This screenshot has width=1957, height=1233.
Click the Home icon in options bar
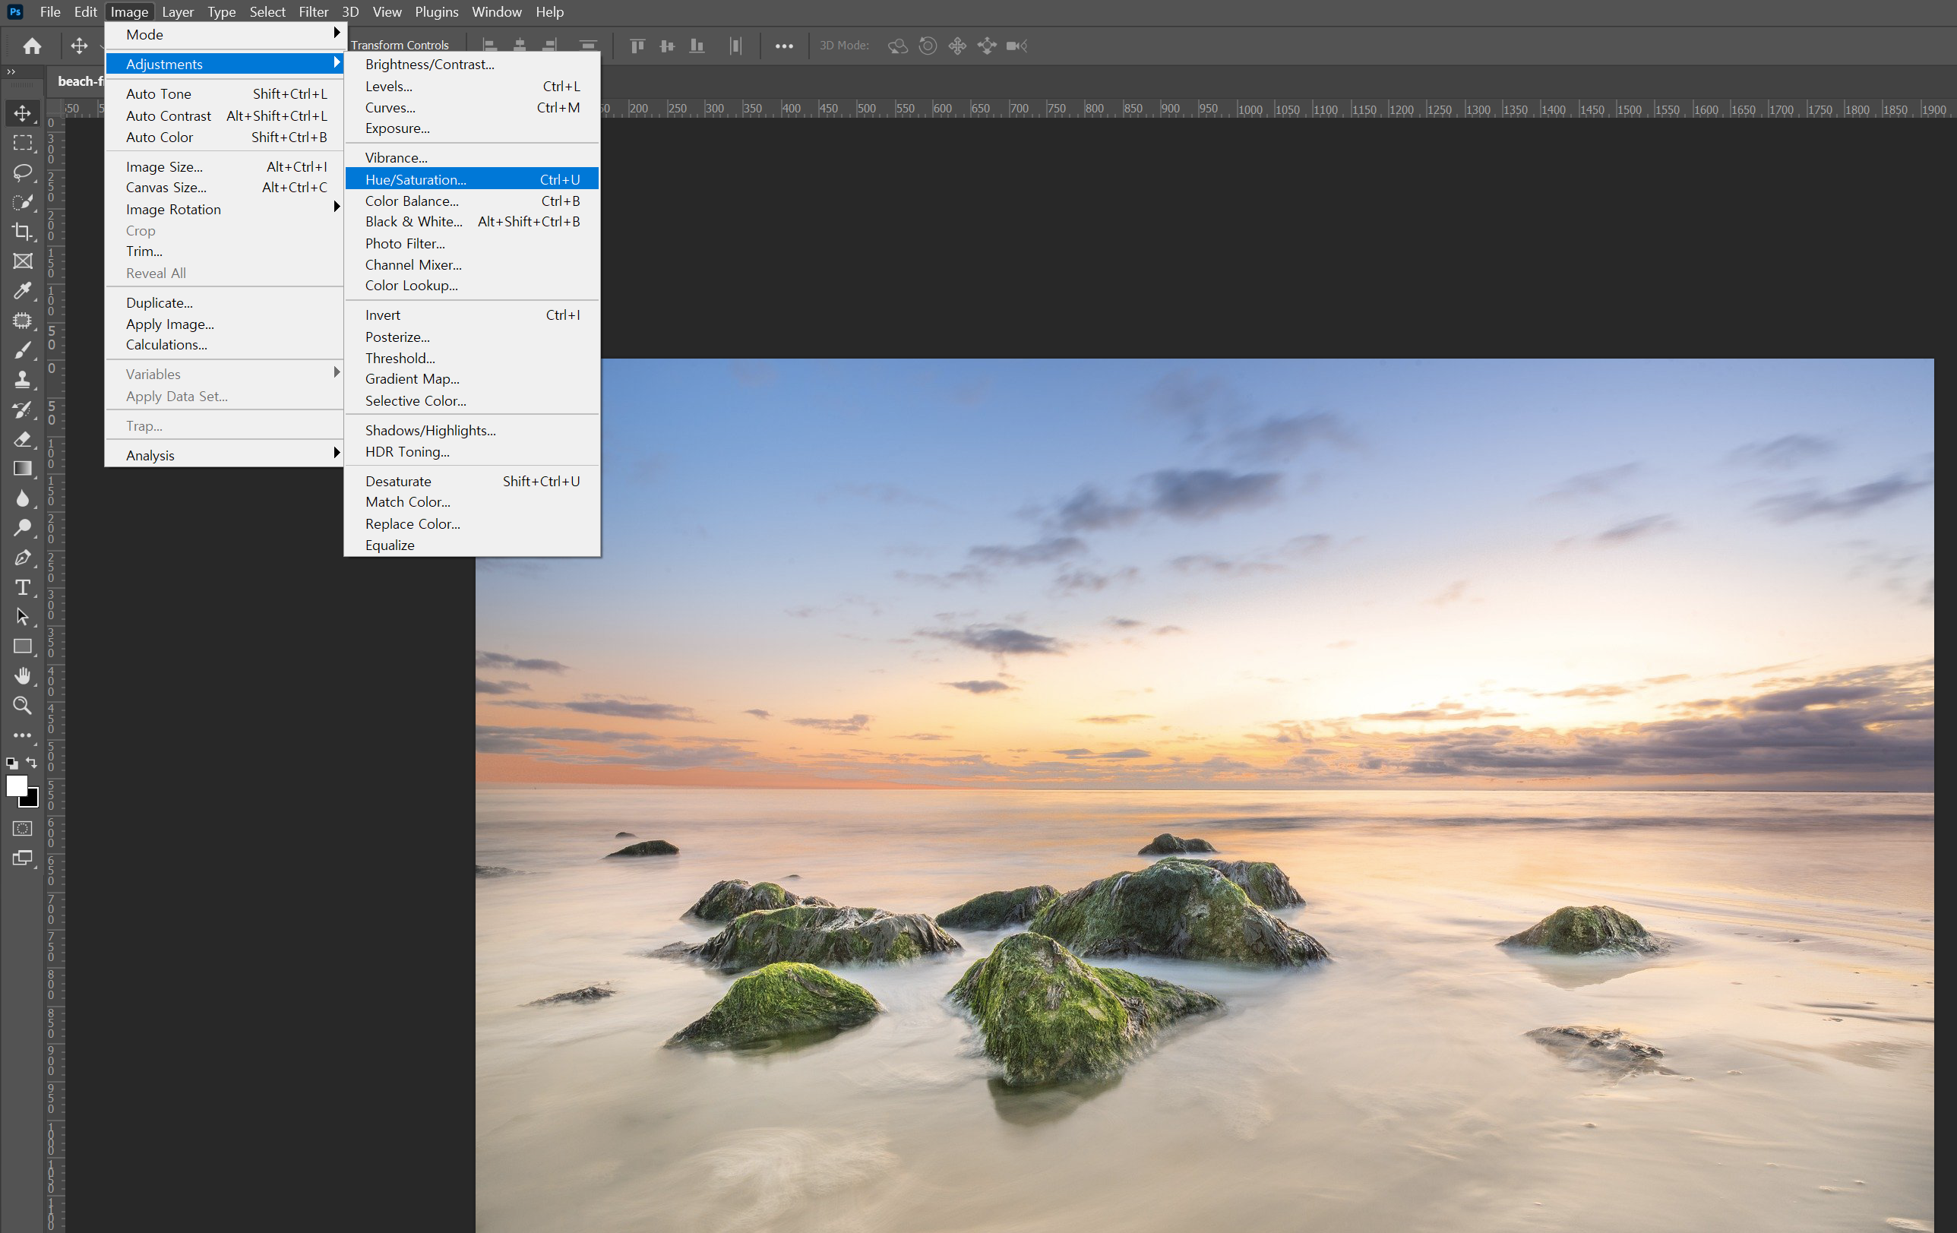tap(32, 46)
